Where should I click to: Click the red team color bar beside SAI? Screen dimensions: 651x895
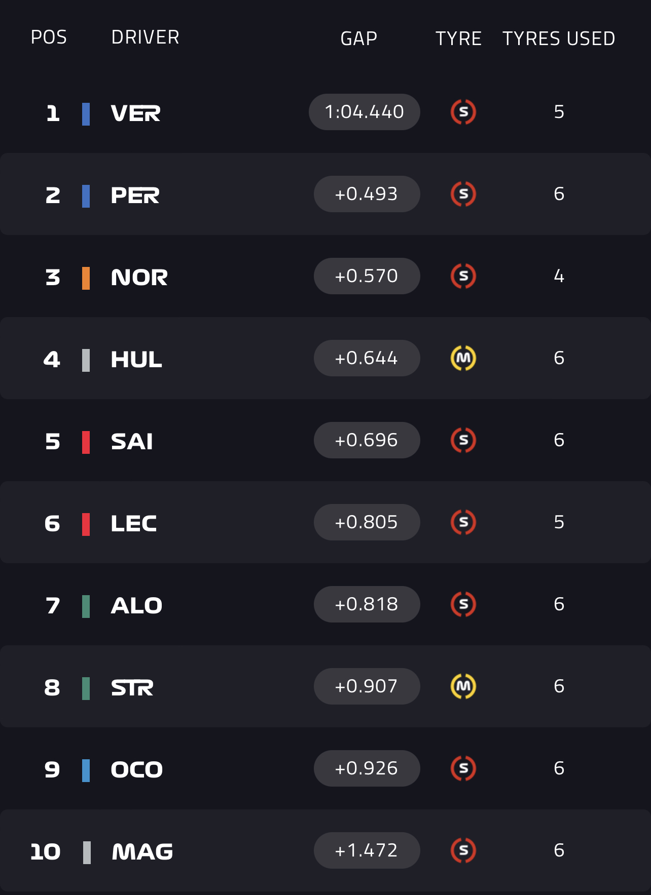click(86, 442)
